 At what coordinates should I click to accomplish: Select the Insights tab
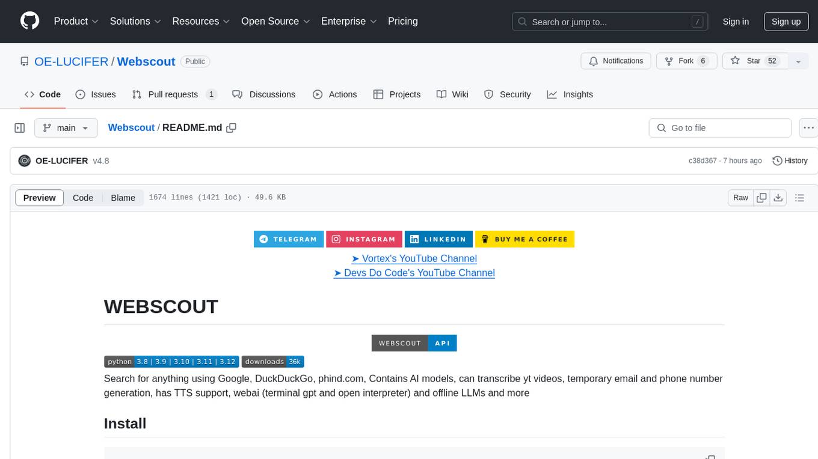570,94
